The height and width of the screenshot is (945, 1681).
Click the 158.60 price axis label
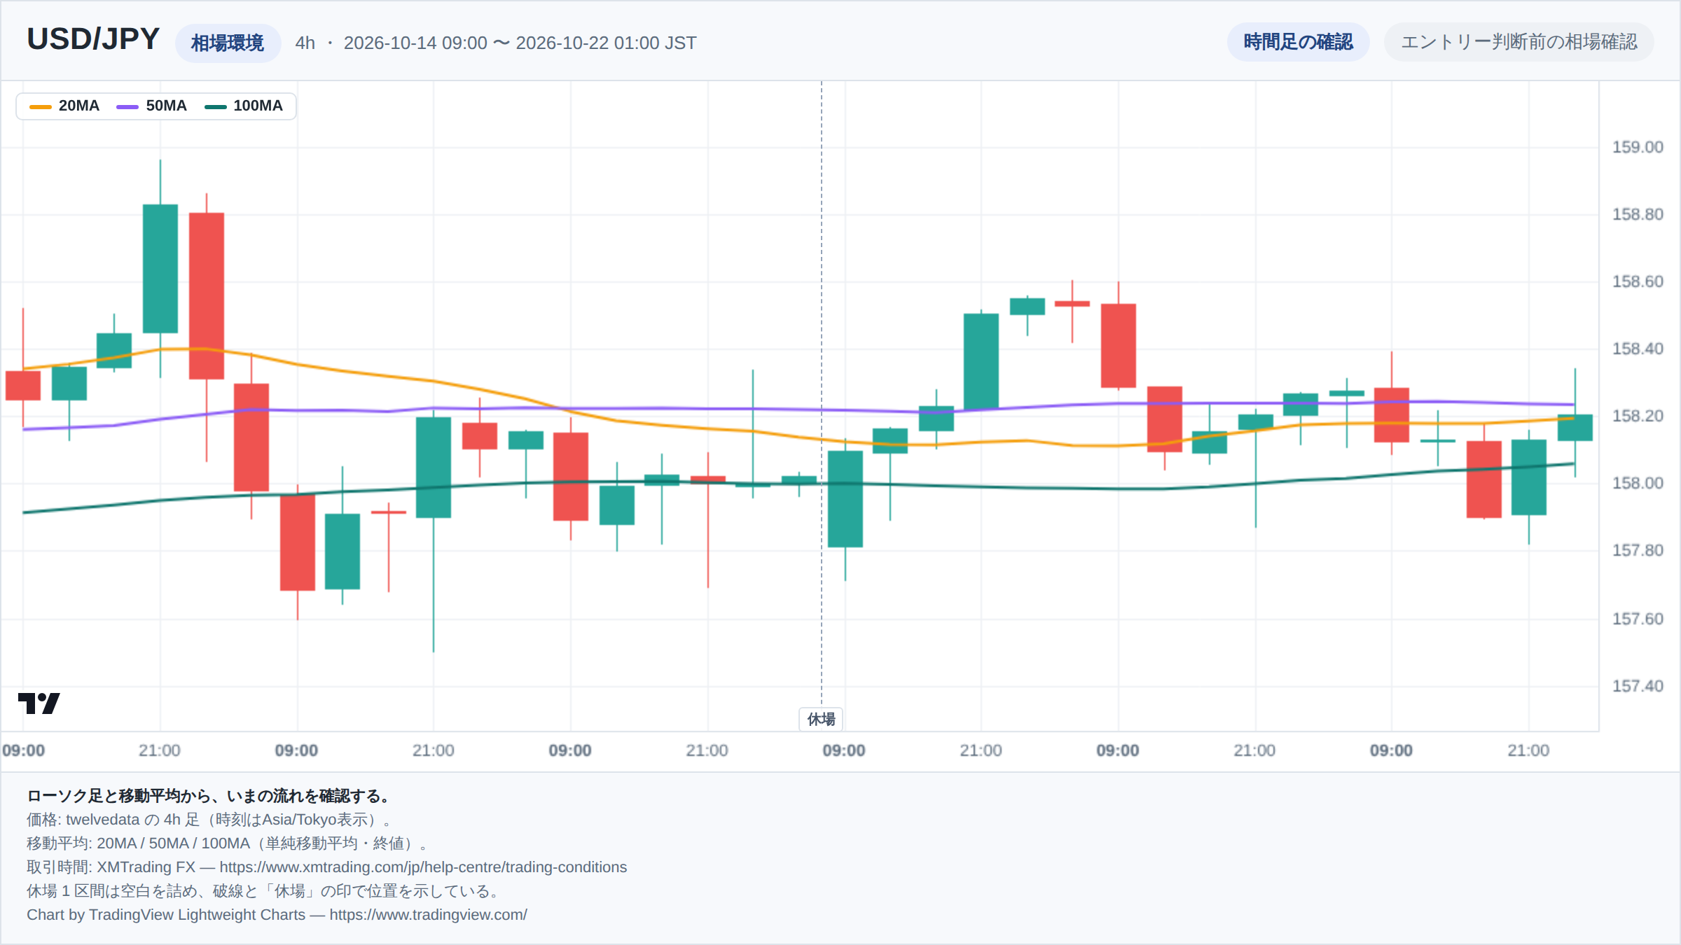pyautogui.click(x=1638, y=281)
